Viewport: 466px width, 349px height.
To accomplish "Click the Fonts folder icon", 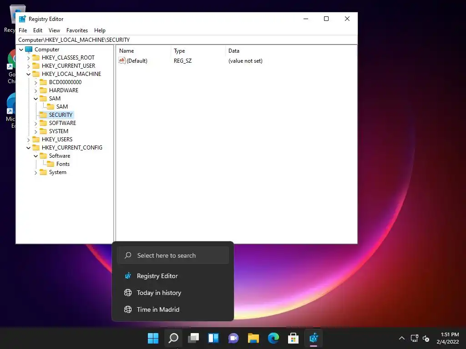I will tap(51, 164).
